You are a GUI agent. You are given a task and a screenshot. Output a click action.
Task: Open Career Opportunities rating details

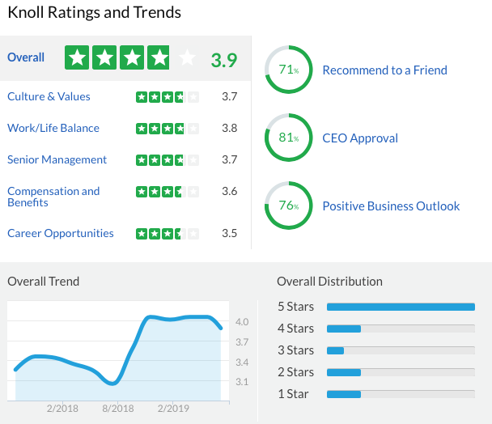(60, 234)
